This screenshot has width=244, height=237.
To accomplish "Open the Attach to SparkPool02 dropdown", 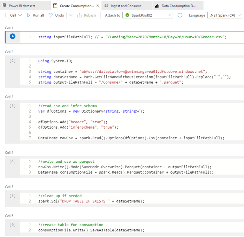I will (x=147, y=15).
